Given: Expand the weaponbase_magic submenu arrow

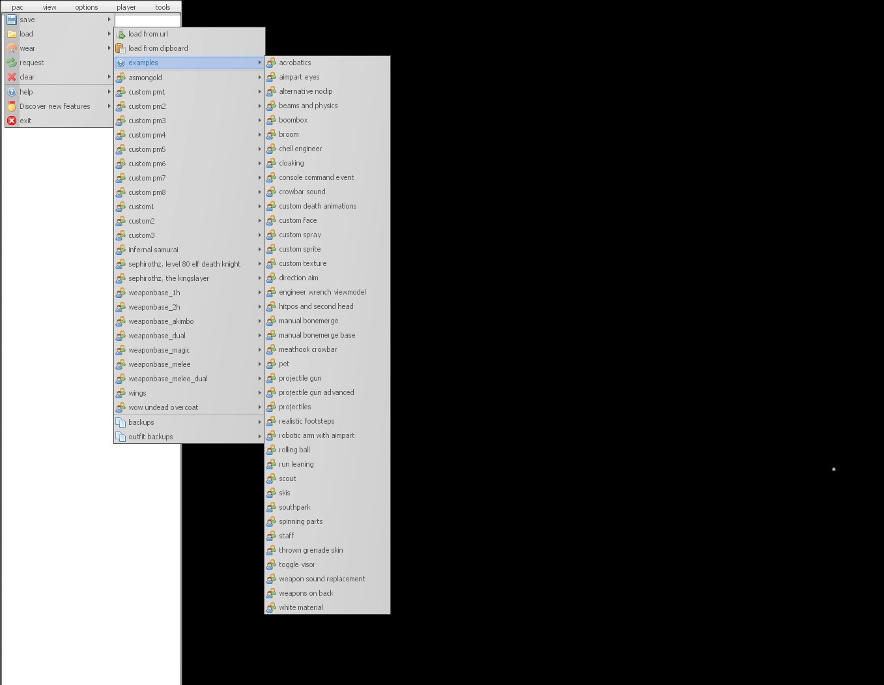Looking at the screenshot, I should click(x=259, y=350).
